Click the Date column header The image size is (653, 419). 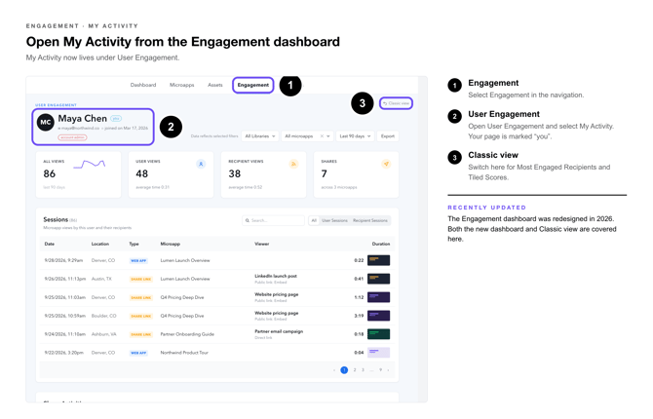tap(49, 244)
